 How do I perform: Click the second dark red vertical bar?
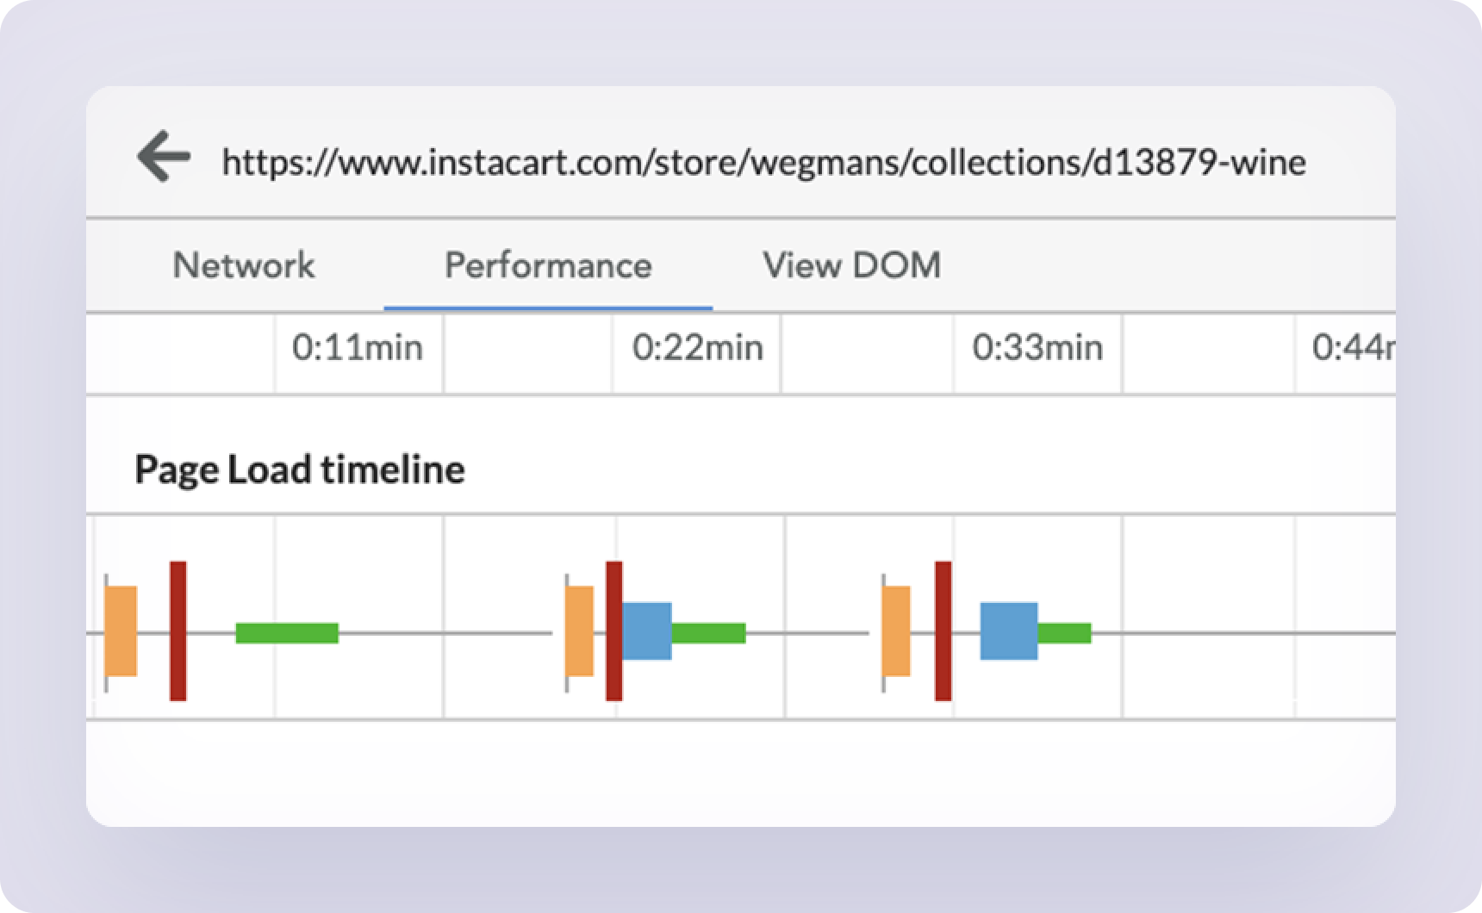(614, 631)
